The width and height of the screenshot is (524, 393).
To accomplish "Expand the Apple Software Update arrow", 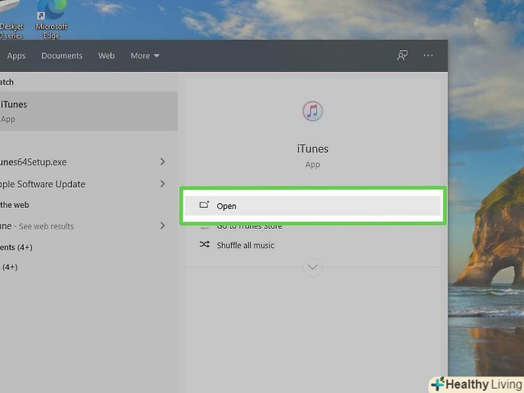I will [163, 184].
